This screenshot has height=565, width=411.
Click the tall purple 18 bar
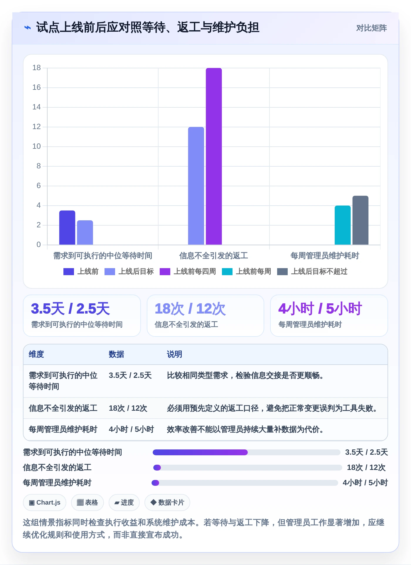point(214,156)
